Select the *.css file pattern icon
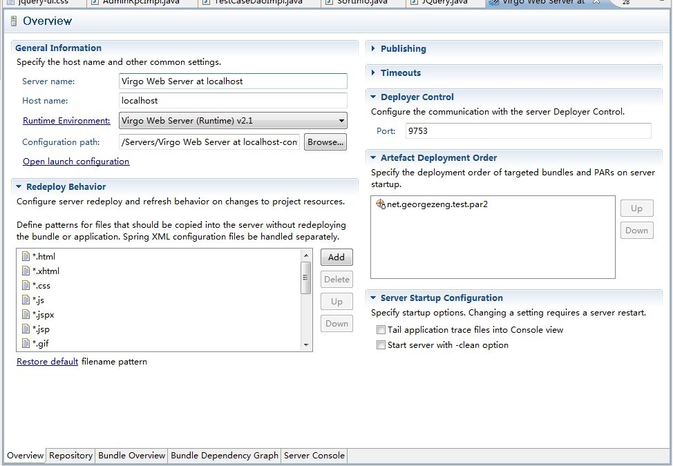 tap(26, 286)
